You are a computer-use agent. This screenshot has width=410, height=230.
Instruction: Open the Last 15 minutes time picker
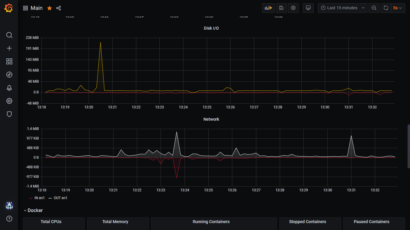(342, 8)
